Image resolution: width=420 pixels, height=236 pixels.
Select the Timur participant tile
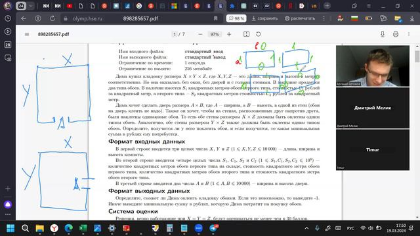click(373, 150)
